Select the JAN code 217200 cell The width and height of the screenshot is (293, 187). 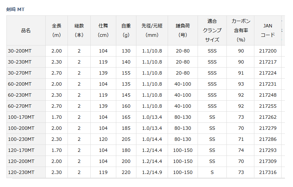[267, 51]
